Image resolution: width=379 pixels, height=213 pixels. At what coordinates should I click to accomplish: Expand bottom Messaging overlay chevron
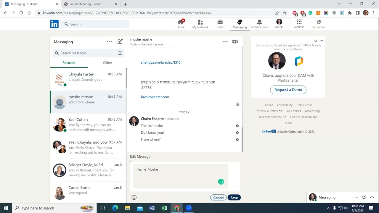click(x=372, y=197)
